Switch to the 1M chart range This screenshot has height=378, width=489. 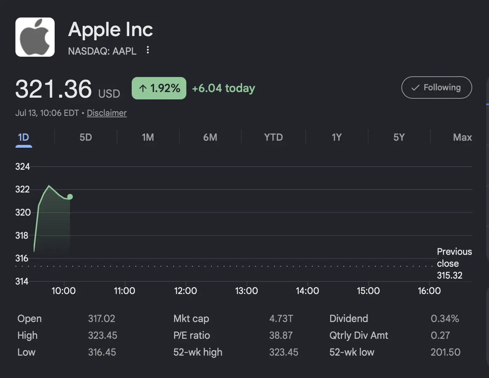click(148, 137)
